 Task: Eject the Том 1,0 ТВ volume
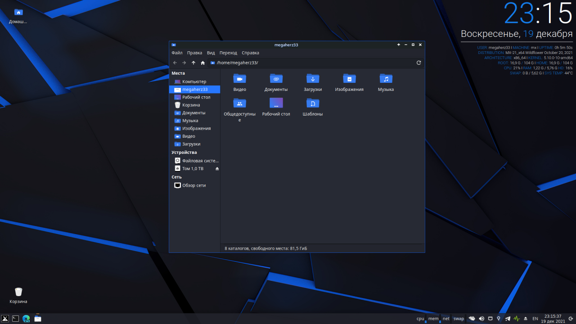point(217,169)
